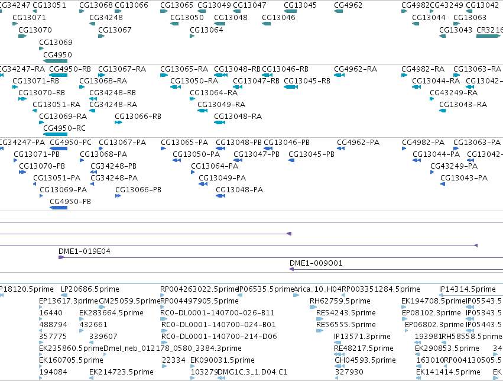Select protein CG13067-PA
The width and height of the screenshot is (503, 381).
pos(122,143)
